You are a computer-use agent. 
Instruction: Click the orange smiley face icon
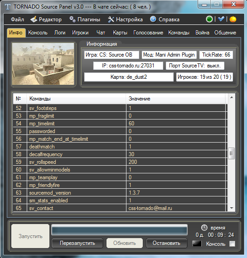pos(233,19)
